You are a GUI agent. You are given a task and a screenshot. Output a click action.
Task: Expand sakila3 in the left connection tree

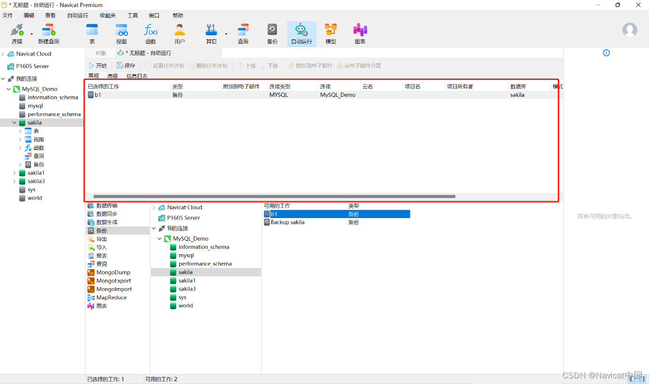click(14, 181)
